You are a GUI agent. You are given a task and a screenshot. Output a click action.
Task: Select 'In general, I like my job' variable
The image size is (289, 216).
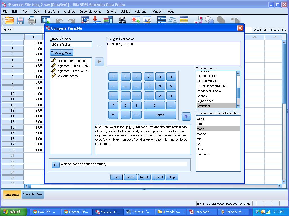71,66
